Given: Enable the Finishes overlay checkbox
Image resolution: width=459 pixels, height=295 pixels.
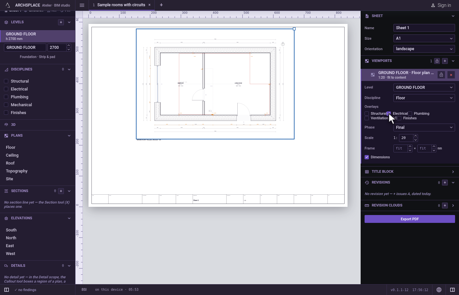Looking at the screenshot, I should coord(399,118).
